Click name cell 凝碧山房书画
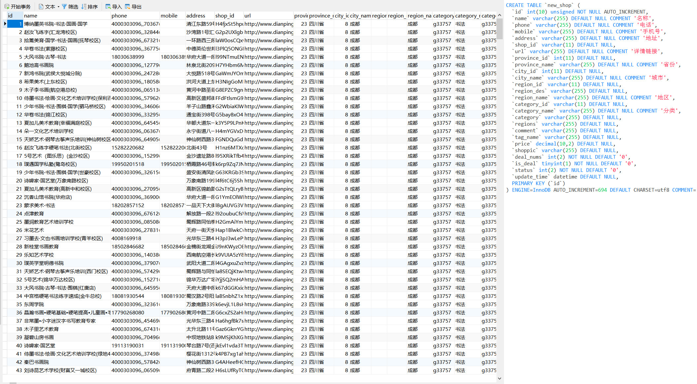Image resolution: width=697 pixels, height=384 pixels. click(67, 337)
